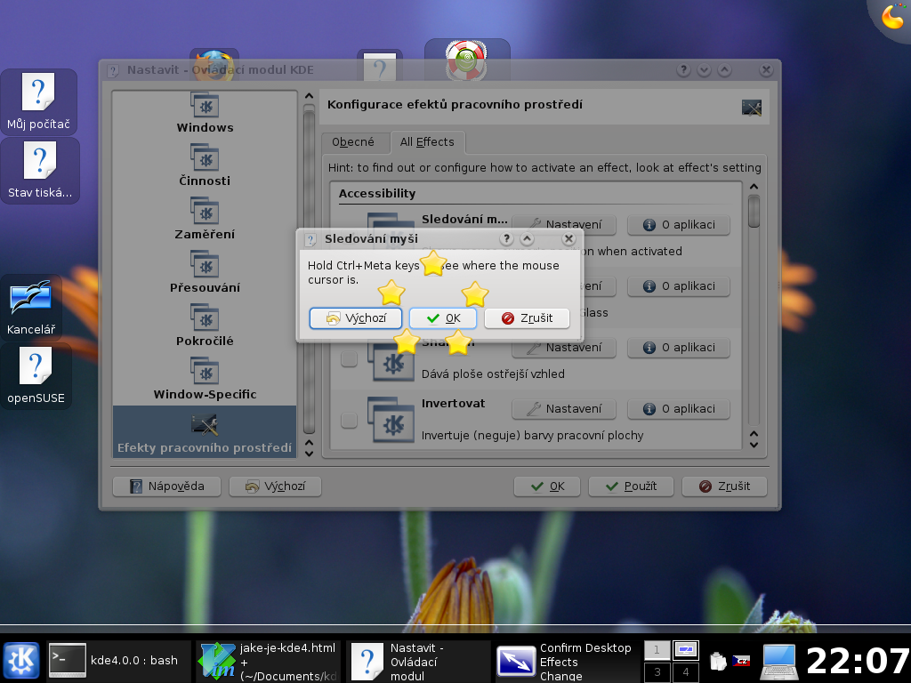Screen dimensions: 911x683
Task: Click the effects configuration icon in header
Action: pos(751,108)
